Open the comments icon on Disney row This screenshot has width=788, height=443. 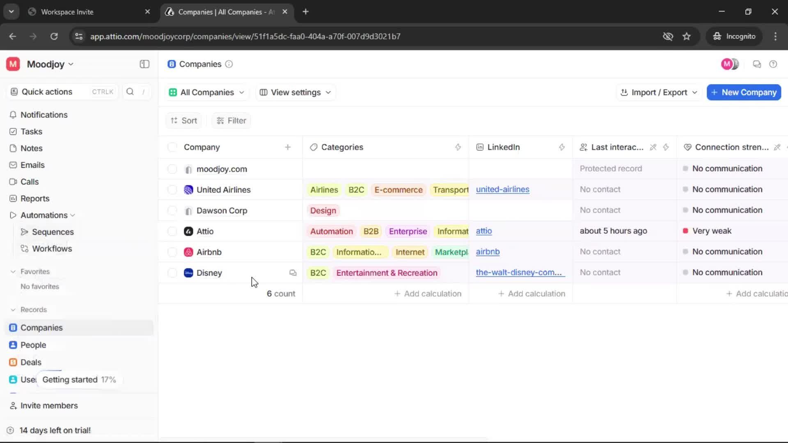pyautogui.click(x=293, y=273)
